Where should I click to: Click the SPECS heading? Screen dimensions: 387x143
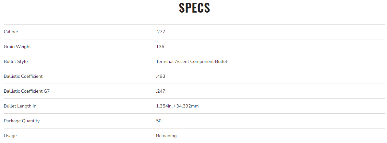194,8
